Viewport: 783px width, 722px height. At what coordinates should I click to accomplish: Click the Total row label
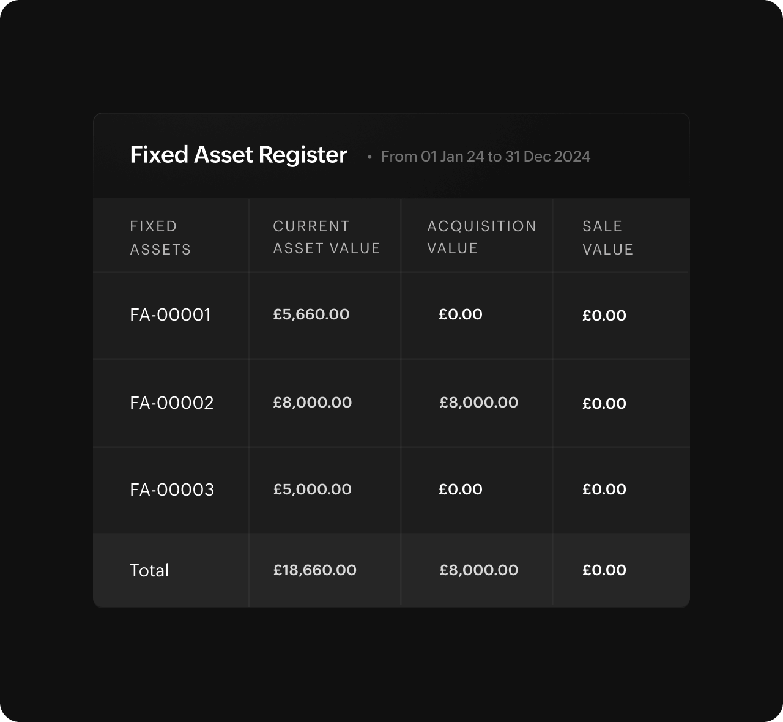(x=149, y=570)
